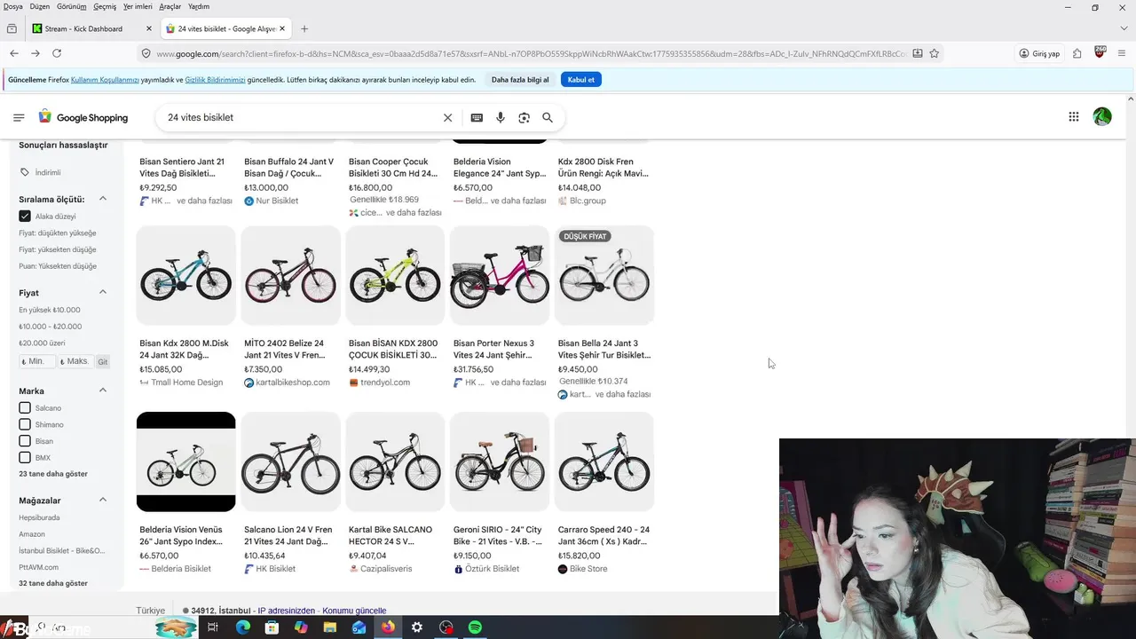Image resolution: width=1136 pixels, height=639 pixels.
Task: Click the 24 vites bisiklet search field
Action: click(x=302, y=117)
